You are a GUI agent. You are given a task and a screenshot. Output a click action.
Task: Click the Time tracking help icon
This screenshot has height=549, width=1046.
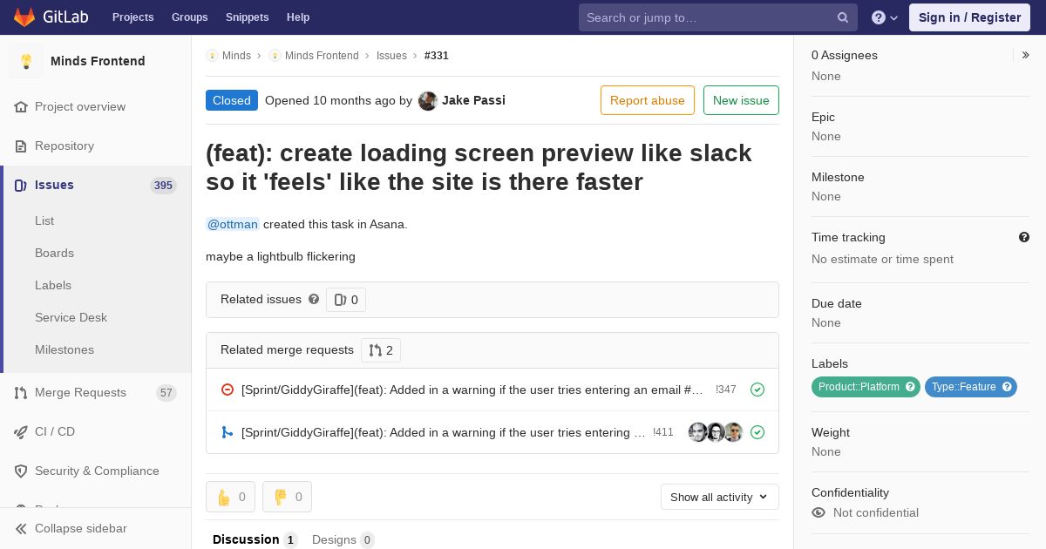coord(1024,237)
